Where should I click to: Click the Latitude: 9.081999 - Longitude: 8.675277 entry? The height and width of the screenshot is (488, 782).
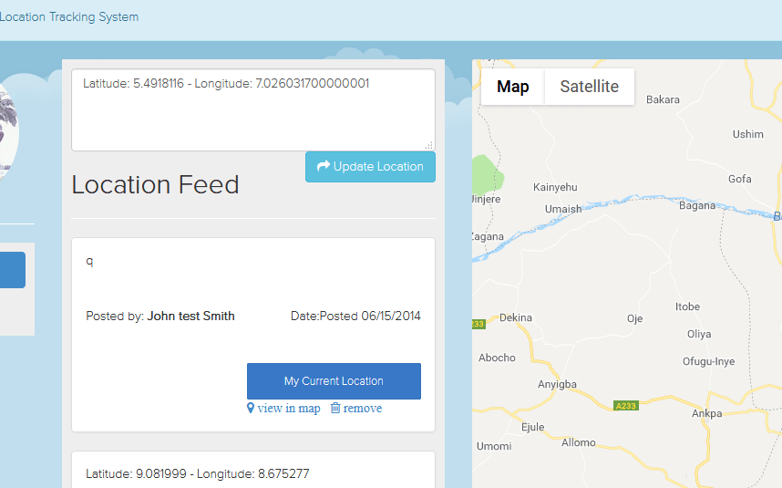point(198,473)
